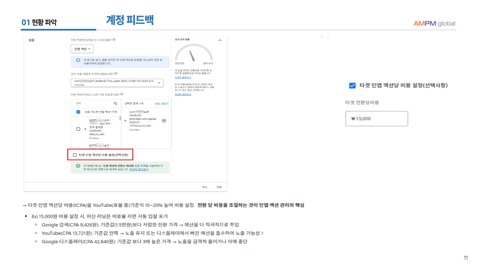Click the 모두 지우기 clear all link

tap(162, 104)
